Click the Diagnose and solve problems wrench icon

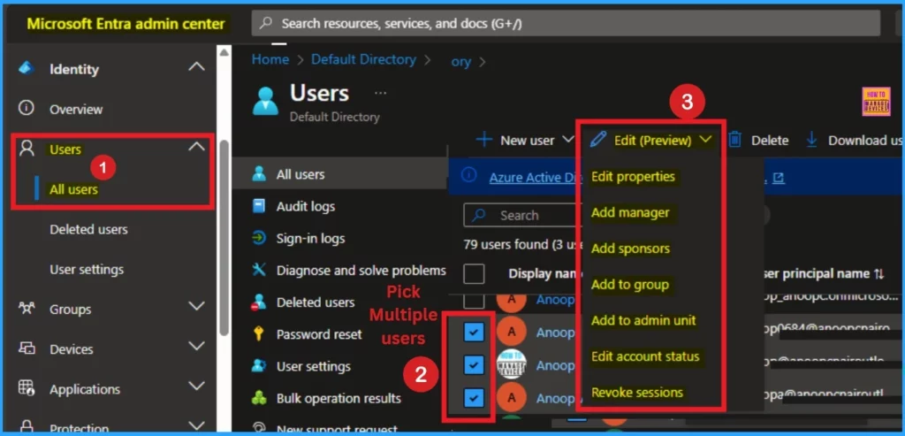pos(259,270)
